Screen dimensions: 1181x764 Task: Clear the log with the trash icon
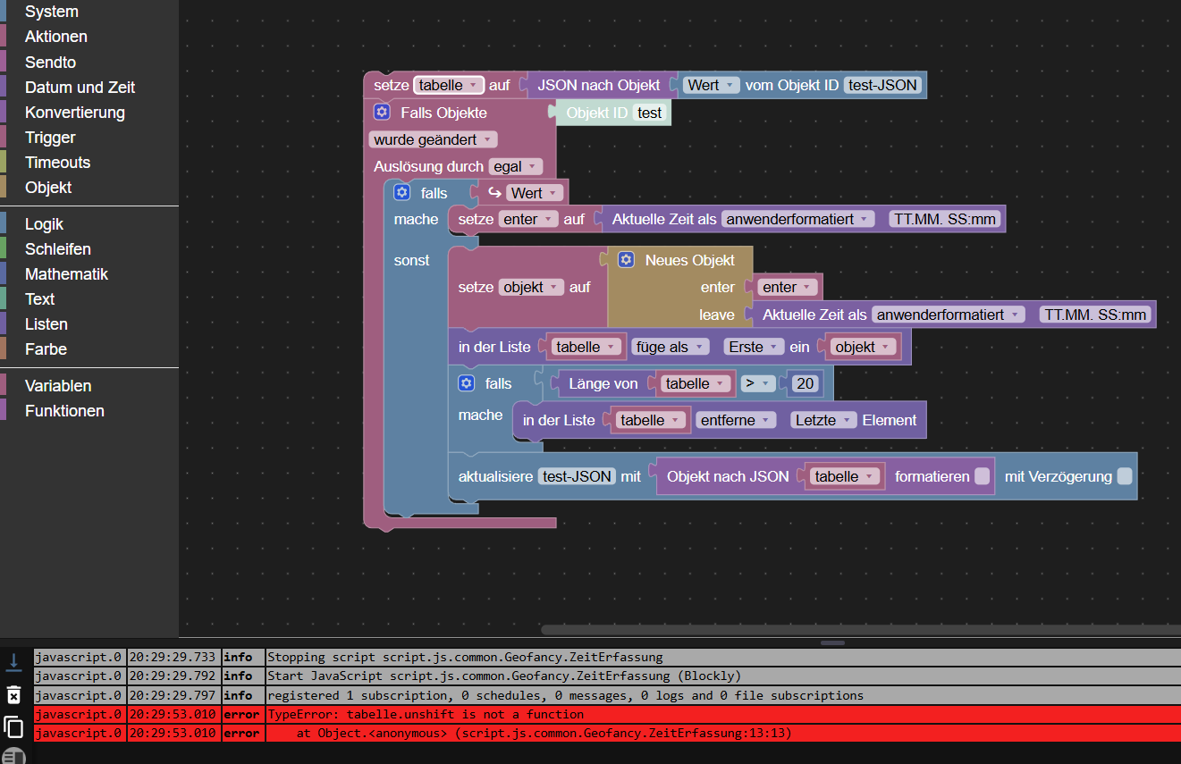13,694
